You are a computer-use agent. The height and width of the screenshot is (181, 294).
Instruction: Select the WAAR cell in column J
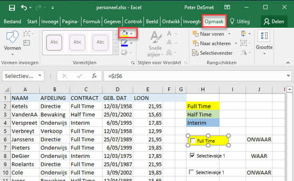click(x=259, y=156)
